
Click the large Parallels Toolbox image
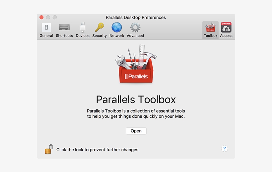pos(136,64)
